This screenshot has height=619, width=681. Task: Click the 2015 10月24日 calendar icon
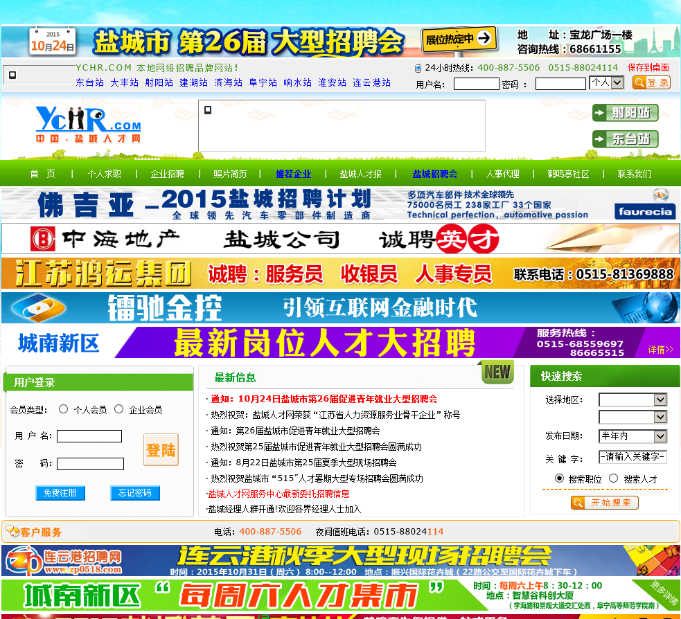pos(53,42)
